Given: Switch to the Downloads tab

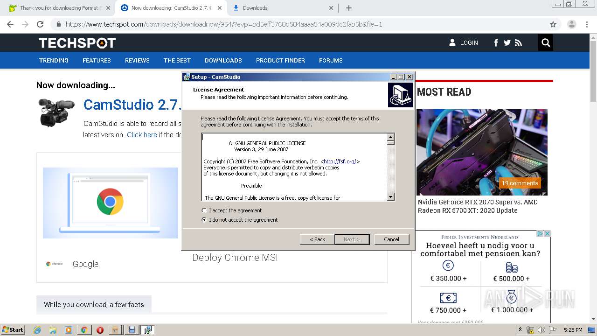Looking at the screenshot, I should coord(283,8).
